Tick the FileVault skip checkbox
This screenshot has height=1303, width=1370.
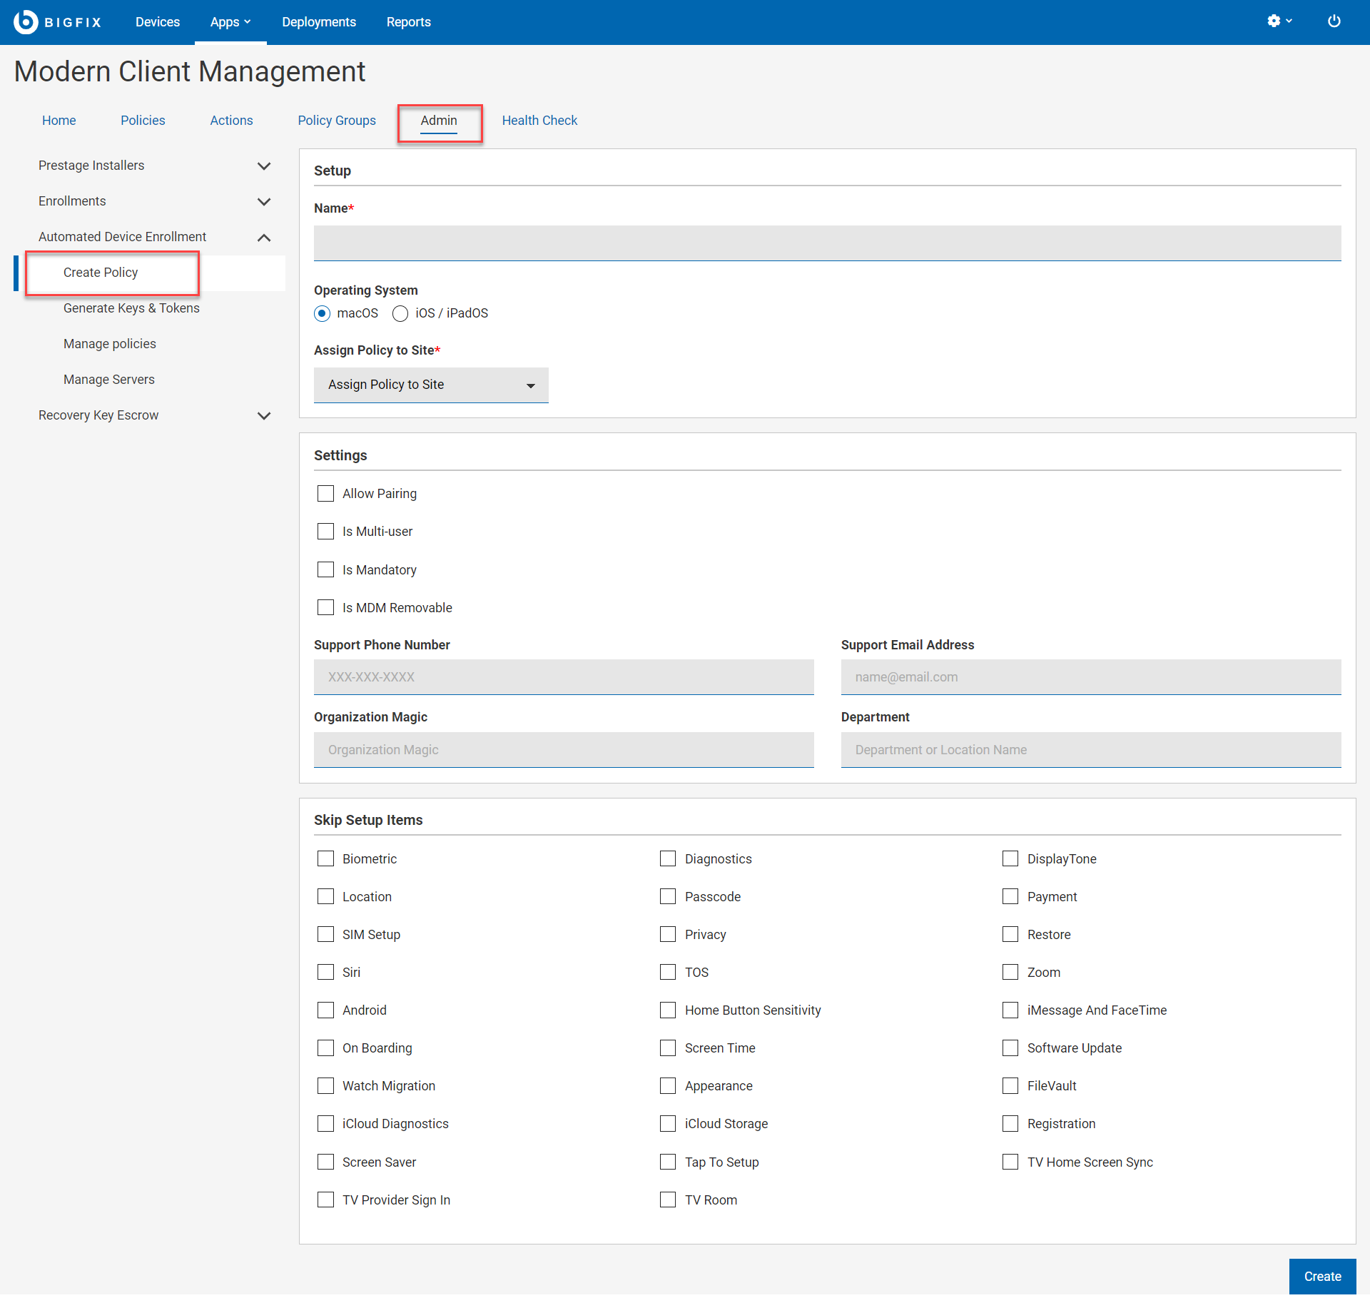click(1010, 1086)
